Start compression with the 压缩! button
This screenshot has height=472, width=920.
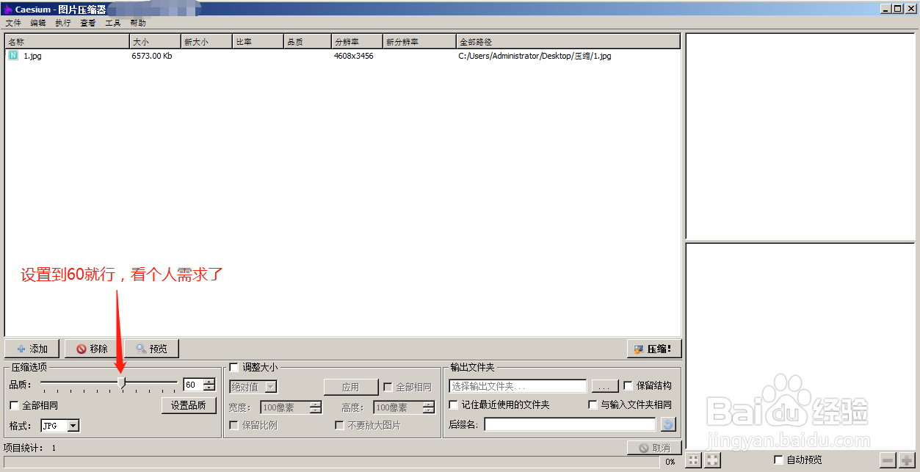[x=653, y=349]
